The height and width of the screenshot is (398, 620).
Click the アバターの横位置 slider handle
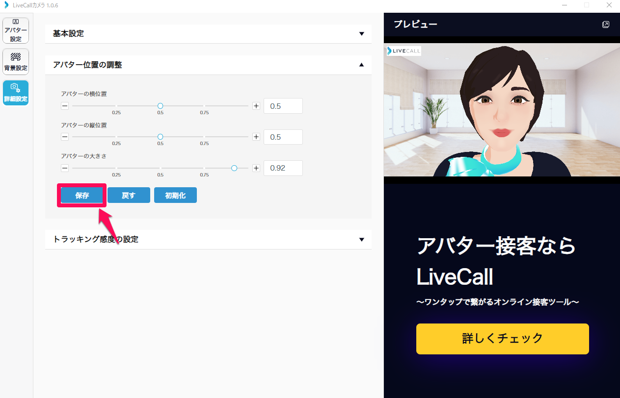(160, 106)
